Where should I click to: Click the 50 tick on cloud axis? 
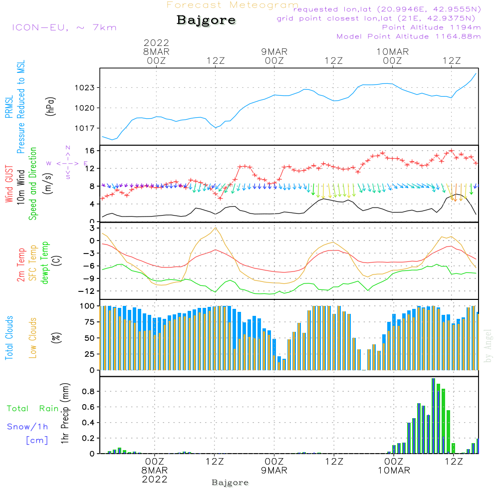coord(90,338)
